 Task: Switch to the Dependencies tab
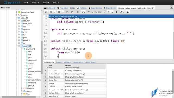click(x=95, y=8)
